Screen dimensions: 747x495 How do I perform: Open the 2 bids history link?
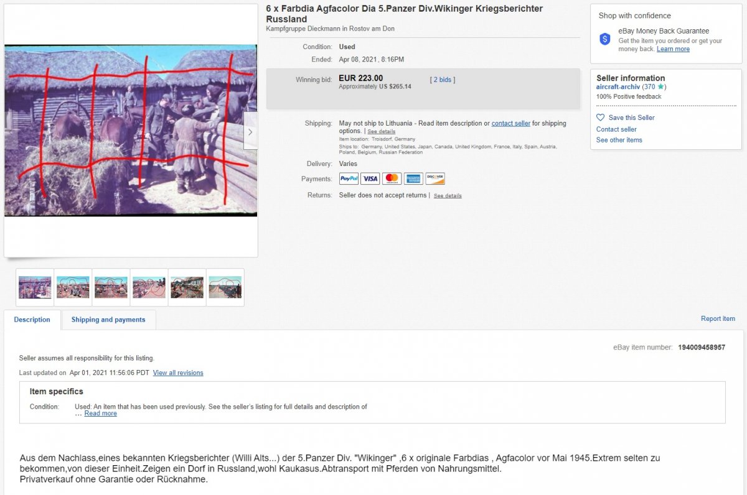coord(443,80)
